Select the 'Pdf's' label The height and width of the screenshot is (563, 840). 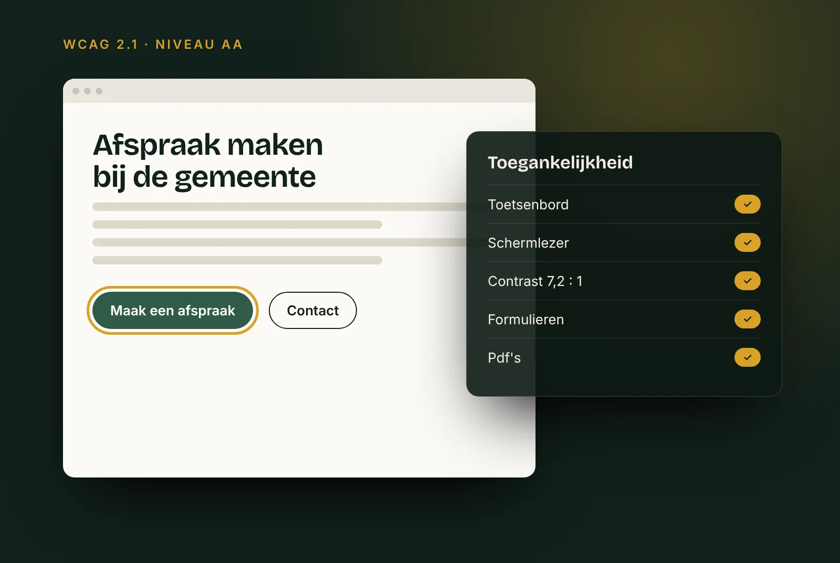(x=504, y=358)
